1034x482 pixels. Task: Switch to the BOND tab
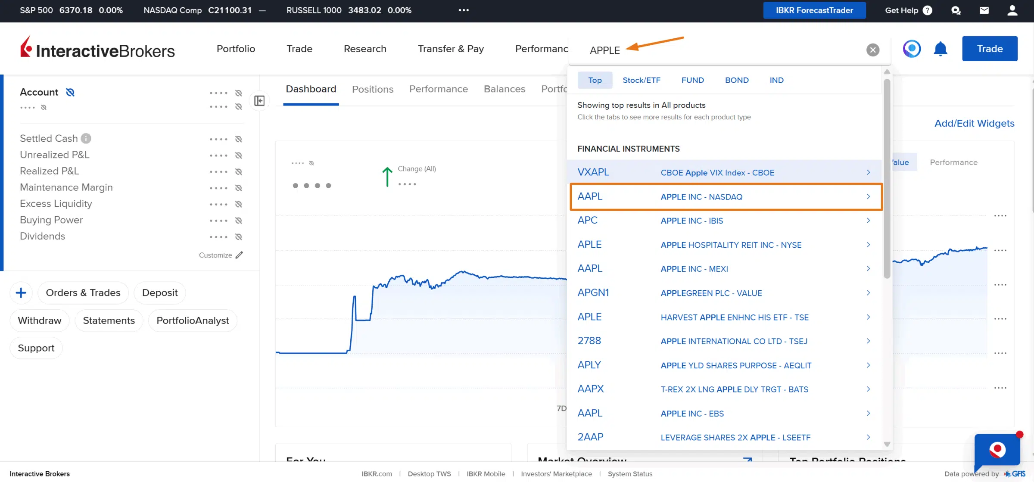(x=737, y=80)
